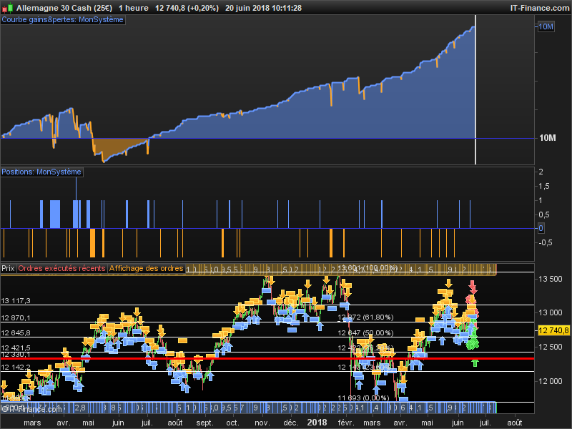Open the 'Ordres exécutés récents' tab

coord(61,269)
